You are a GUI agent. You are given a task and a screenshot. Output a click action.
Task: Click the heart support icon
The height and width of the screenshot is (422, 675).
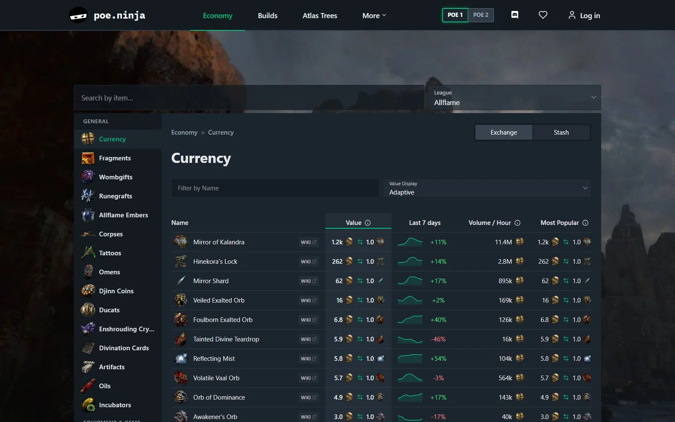[x=543, y=15]
